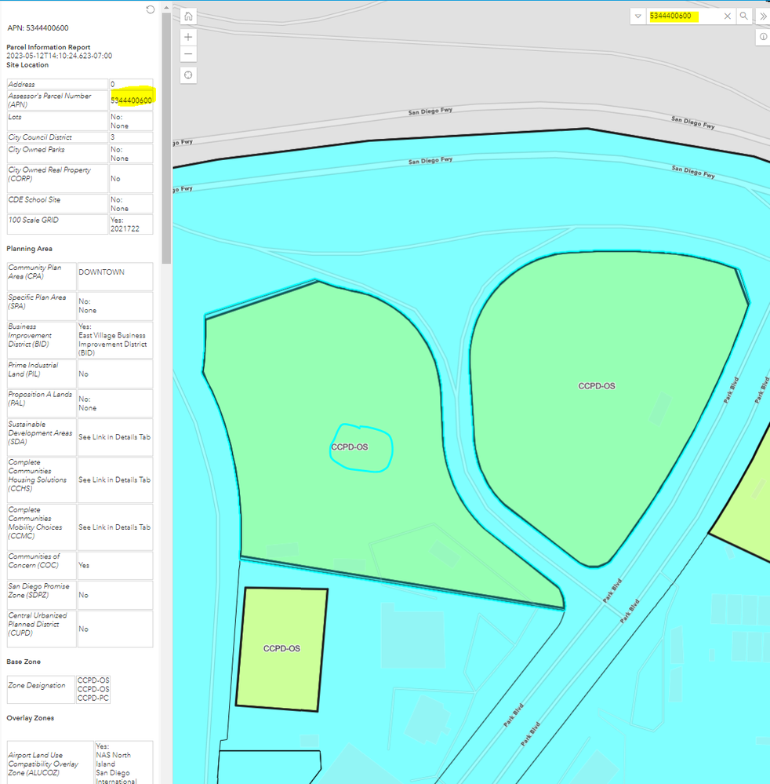Open the search source dropdown arrow

click(638, 16)
